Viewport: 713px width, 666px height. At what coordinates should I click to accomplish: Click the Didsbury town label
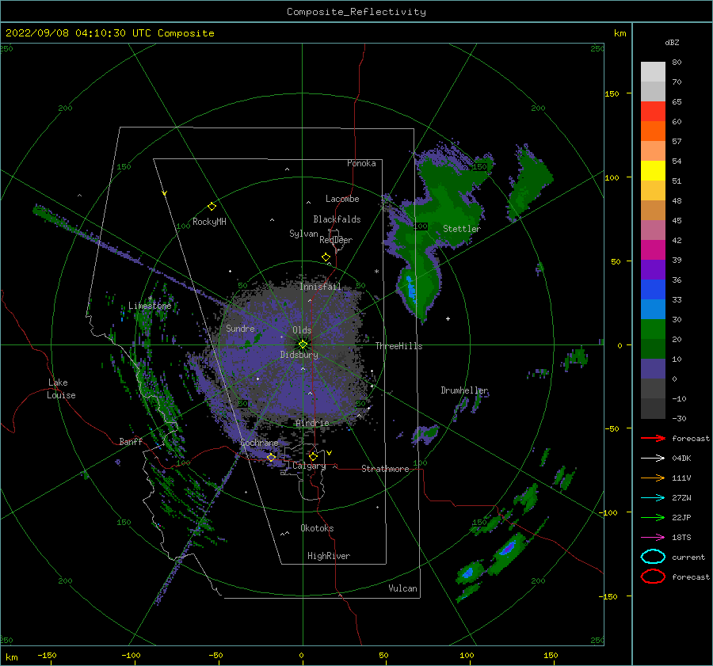(299, 355)
